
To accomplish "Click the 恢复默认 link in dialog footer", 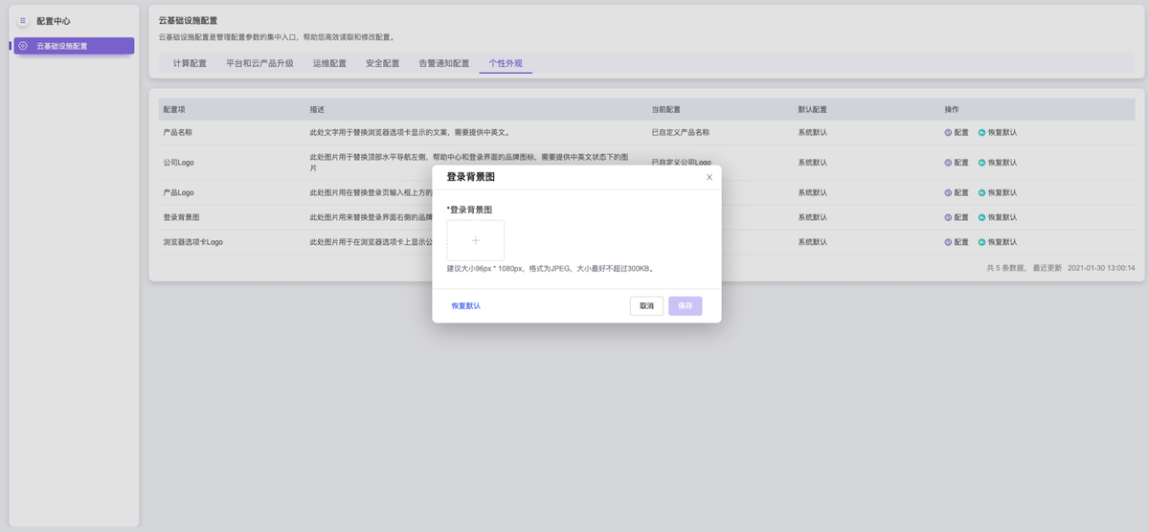I will (466, 306).
